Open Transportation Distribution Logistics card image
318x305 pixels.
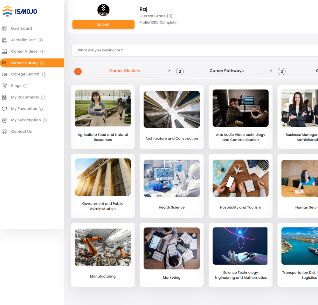(300, 246)
